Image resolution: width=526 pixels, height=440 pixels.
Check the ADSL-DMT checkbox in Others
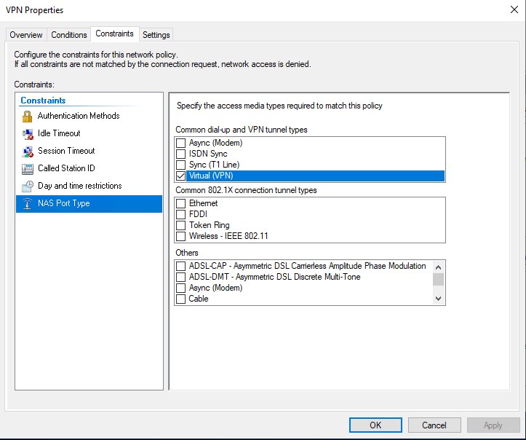(181, 277)
